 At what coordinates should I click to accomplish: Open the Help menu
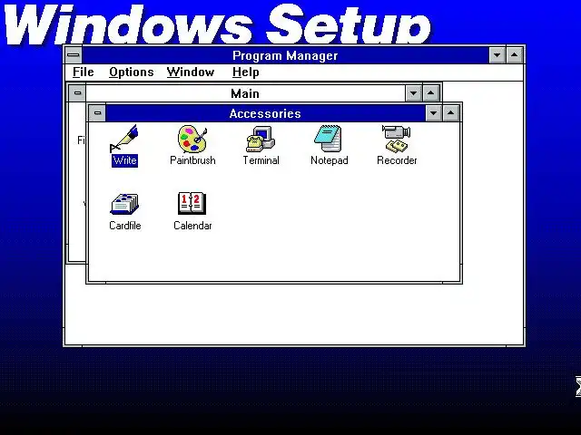245,72
